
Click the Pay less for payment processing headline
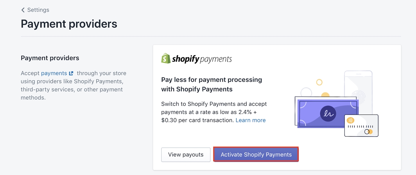pos(212,84)
